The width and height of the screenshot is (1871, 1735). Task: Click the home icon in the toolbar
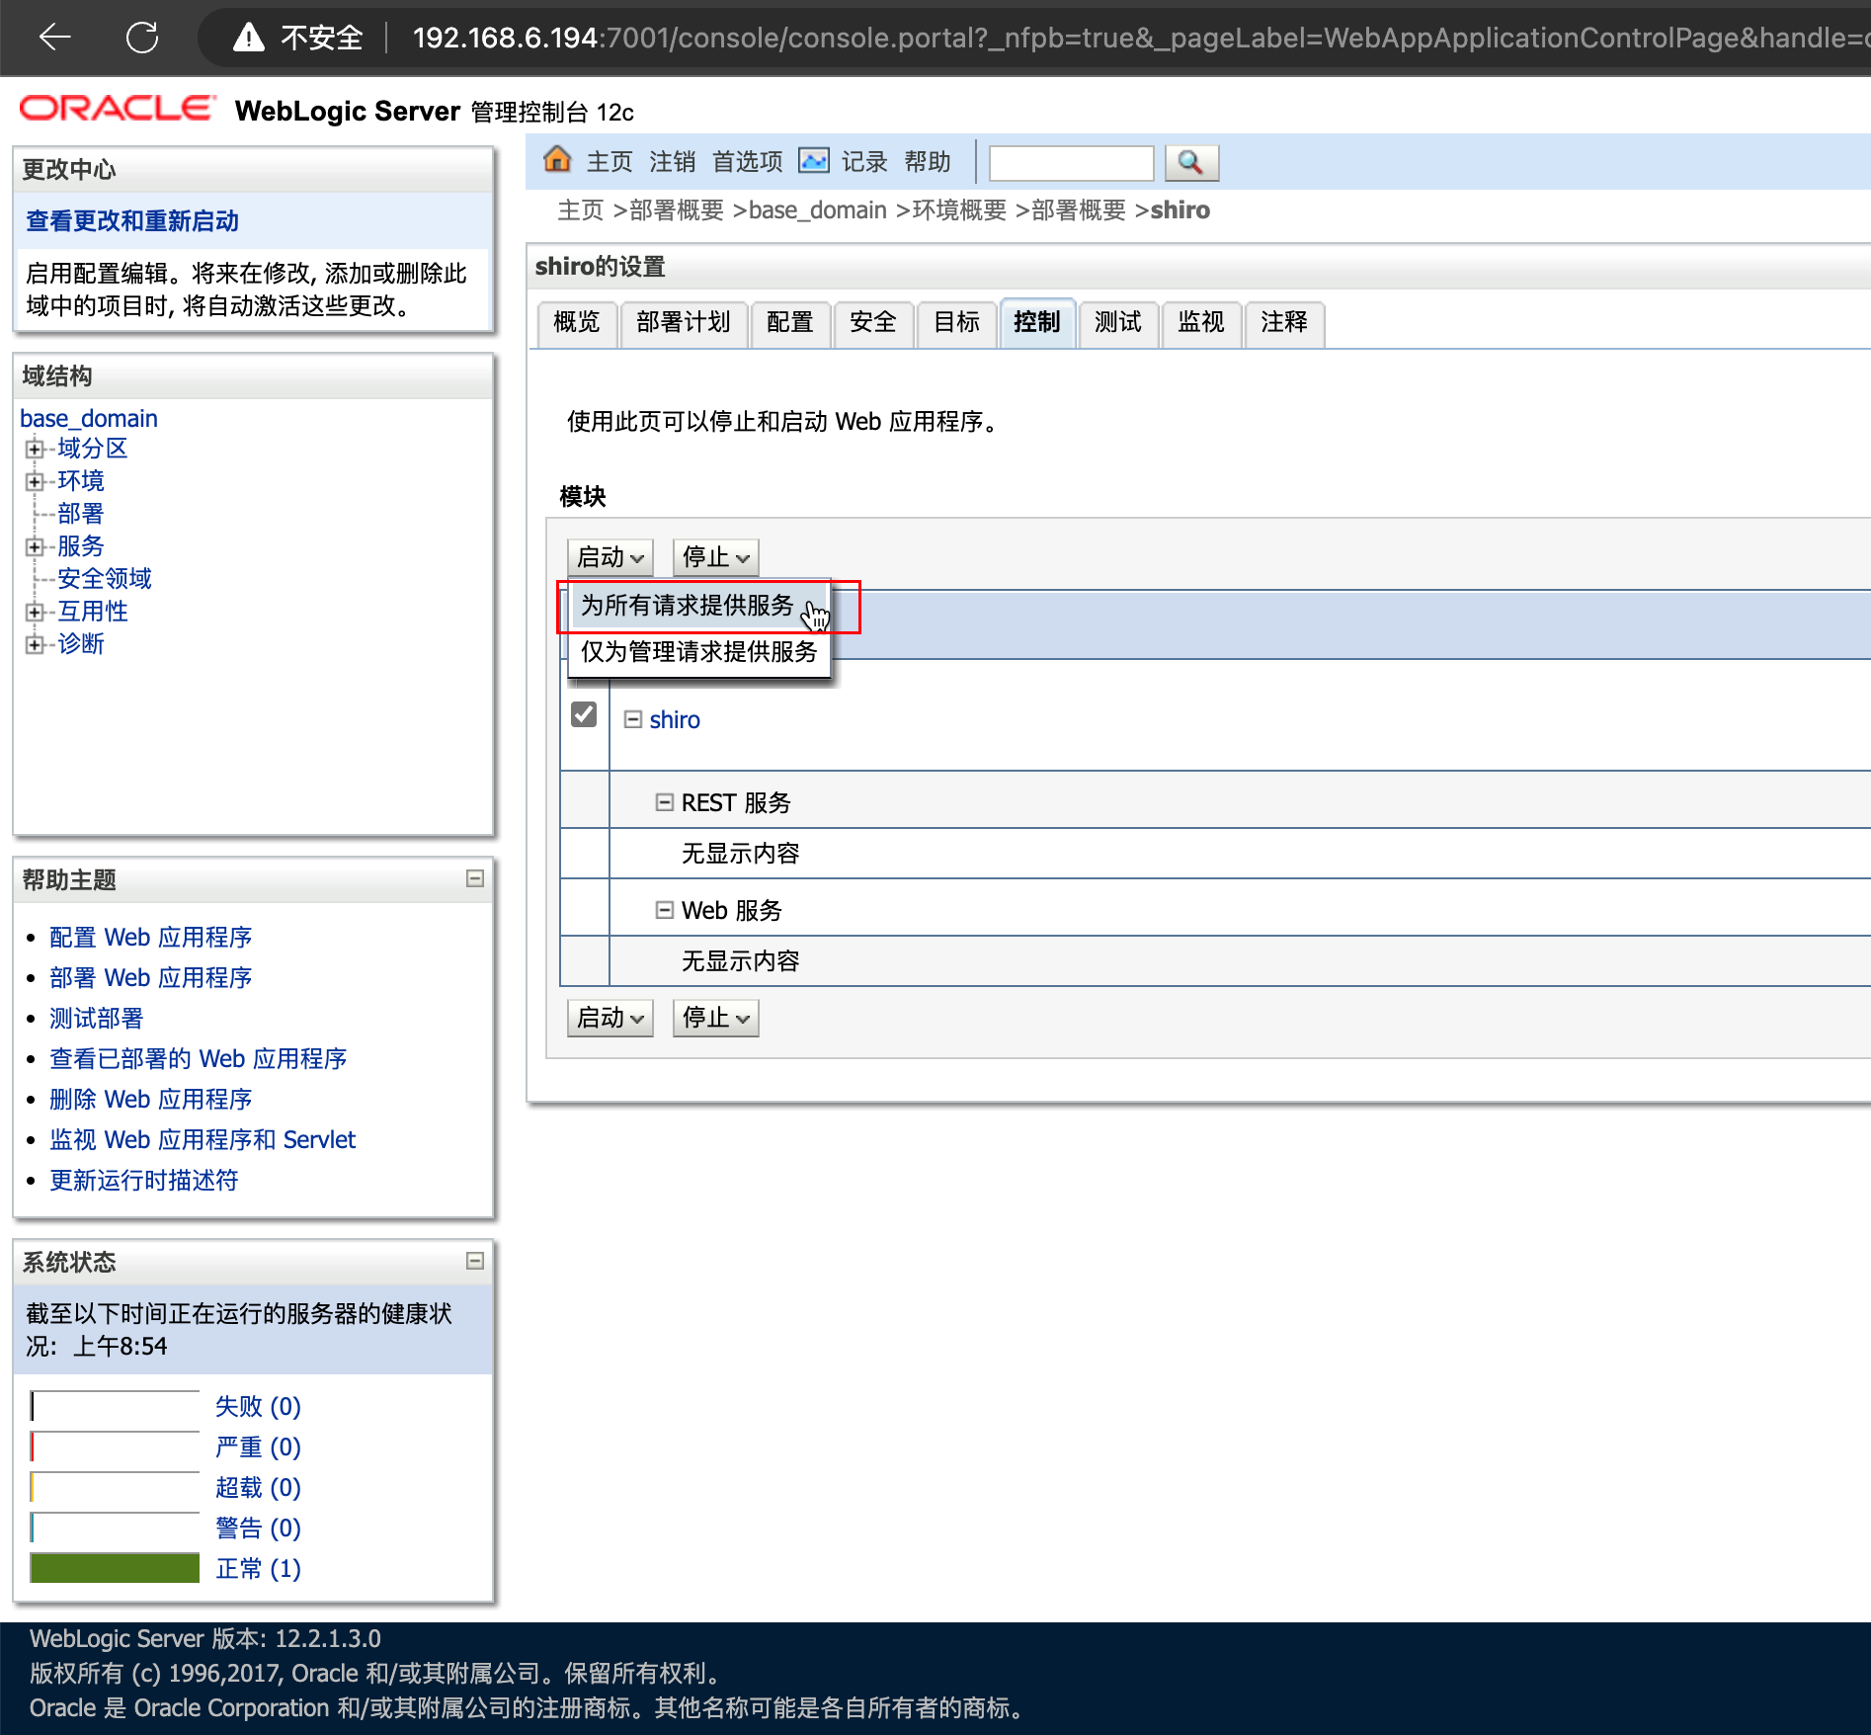pos(557,160)
